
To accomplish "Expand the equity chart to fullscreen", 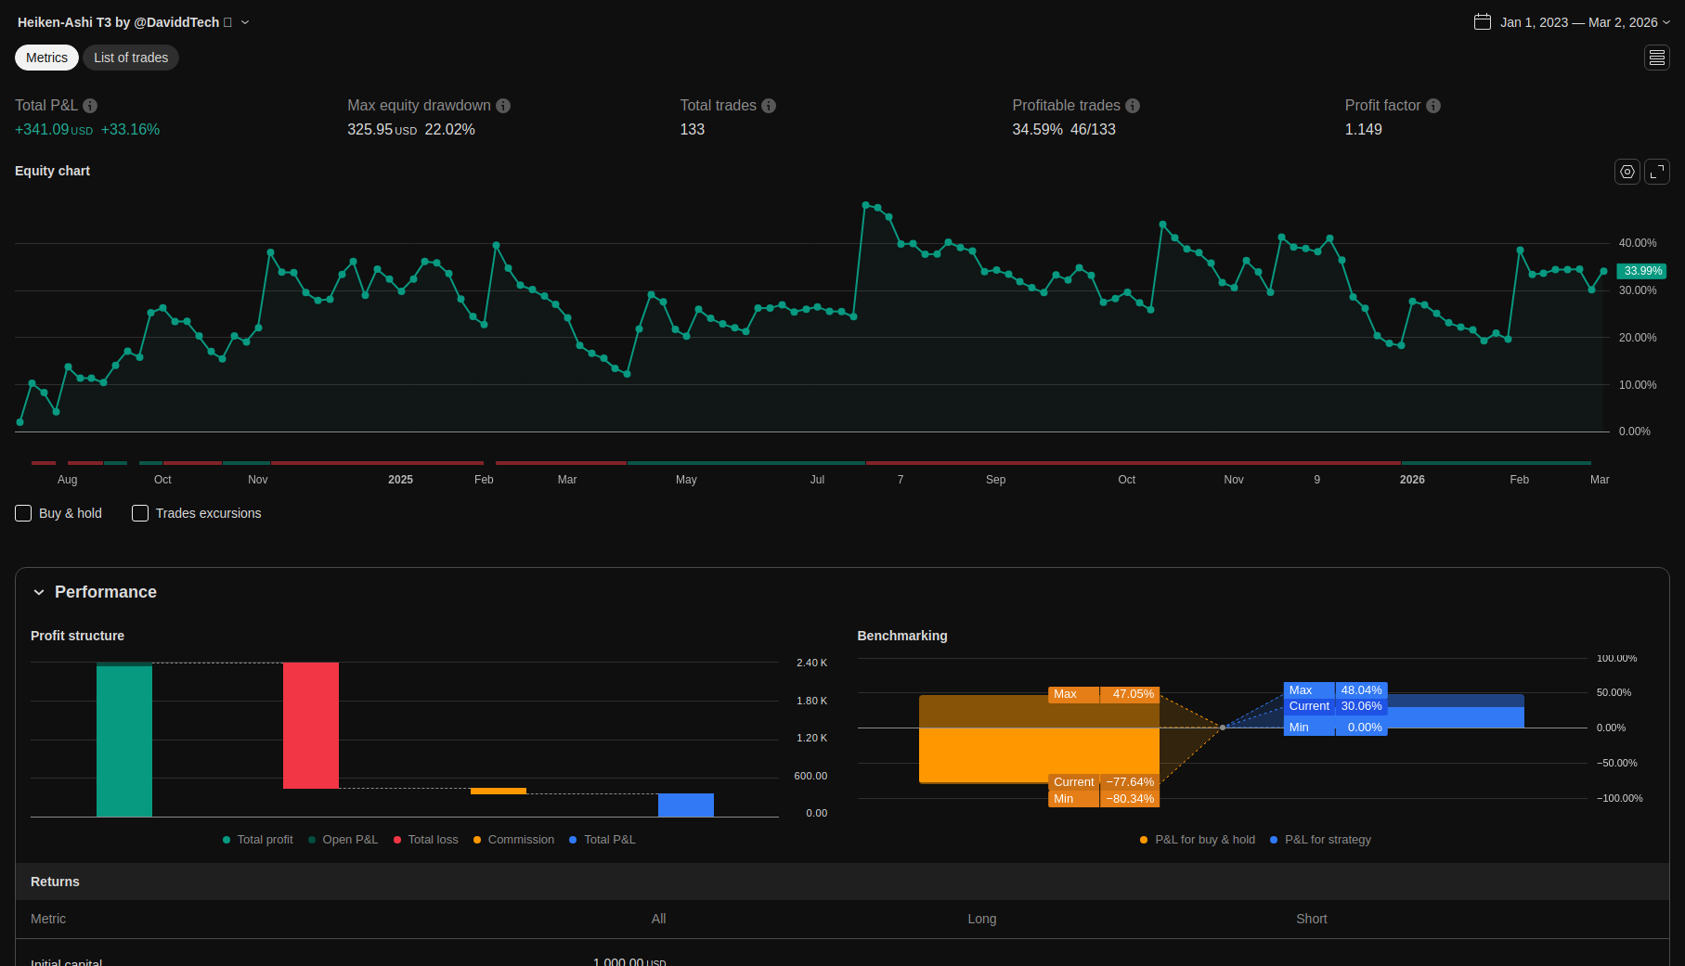I will click(x=1657, y=172).
